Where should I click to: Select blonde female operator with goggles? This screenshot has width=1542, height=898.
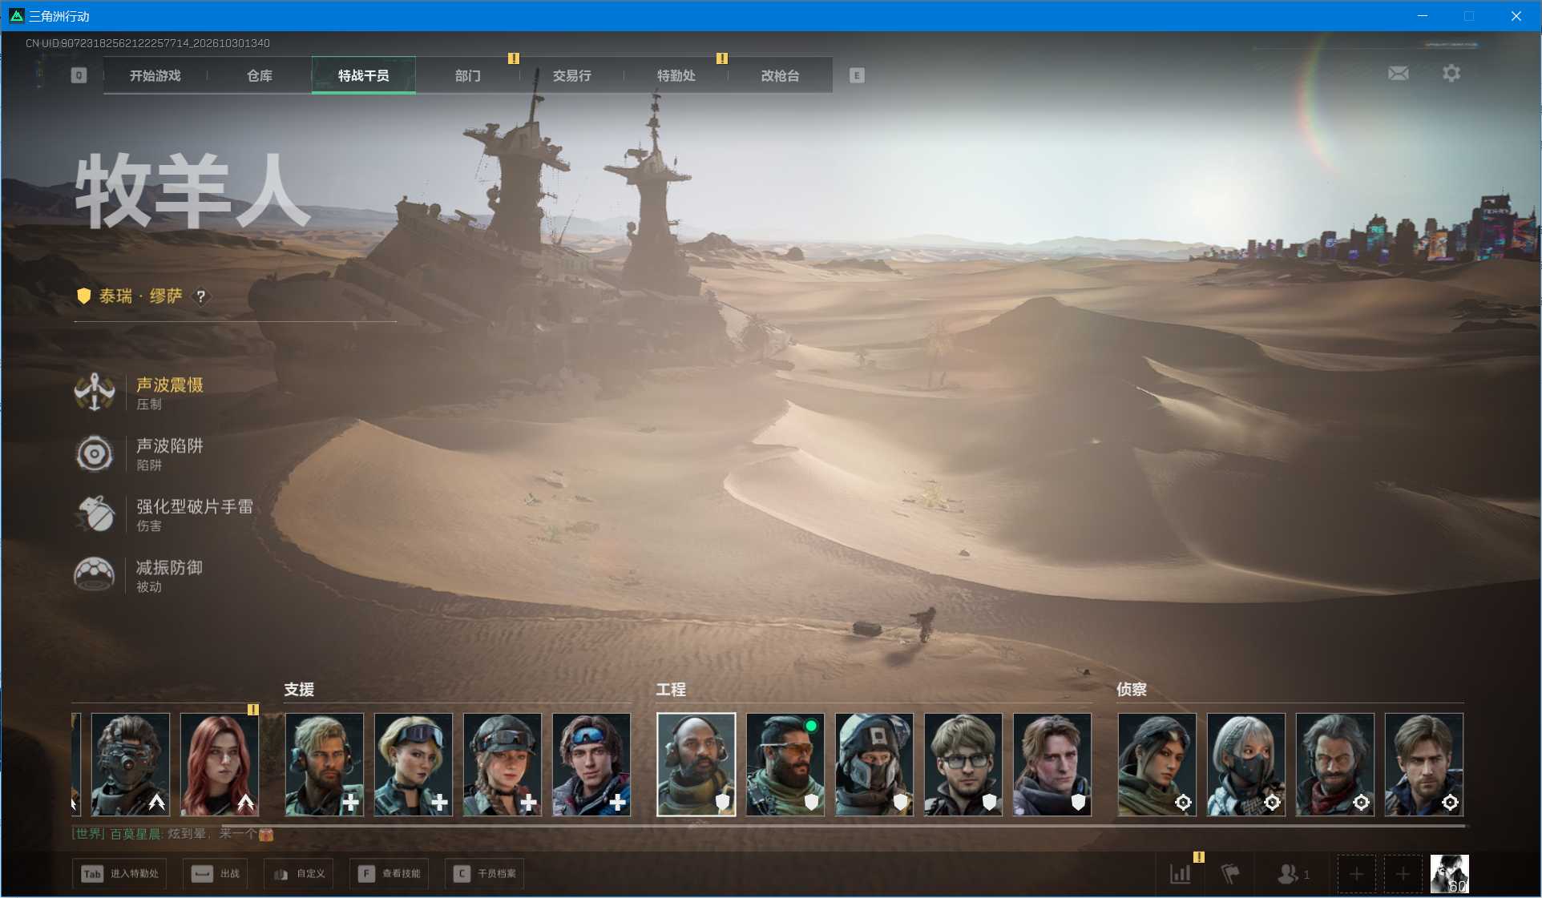coord(414,765)
